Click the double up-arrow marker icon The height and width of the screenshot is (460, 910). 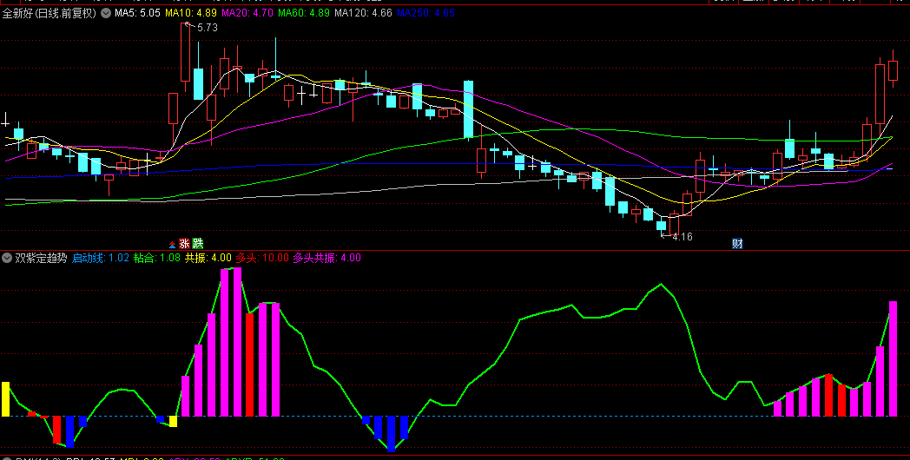172,244
